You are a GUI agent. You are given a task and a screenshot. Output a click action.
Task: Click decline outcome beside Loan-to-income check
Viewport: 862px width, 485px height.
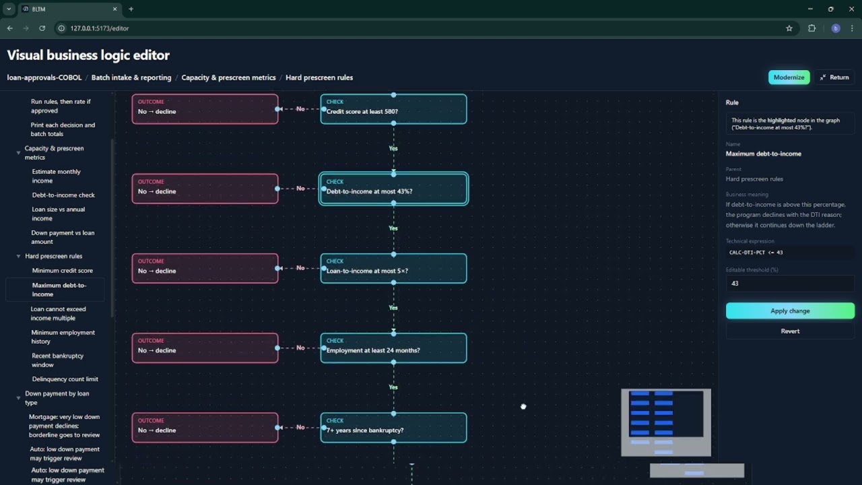205,268
